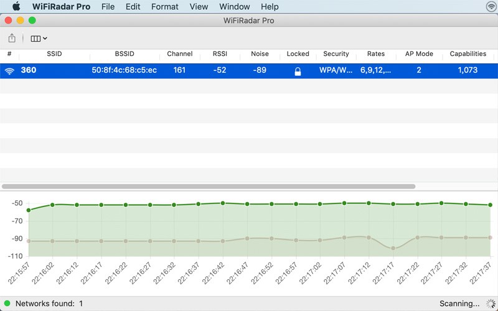Click the noise dip point at 22:17:17

tap(393, 248)
